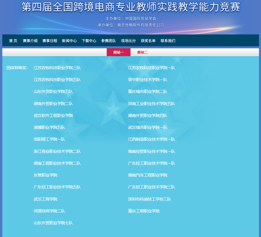
Task: Go to 赛事日程 in navigation bar
Action: click(x=50, y=41)
